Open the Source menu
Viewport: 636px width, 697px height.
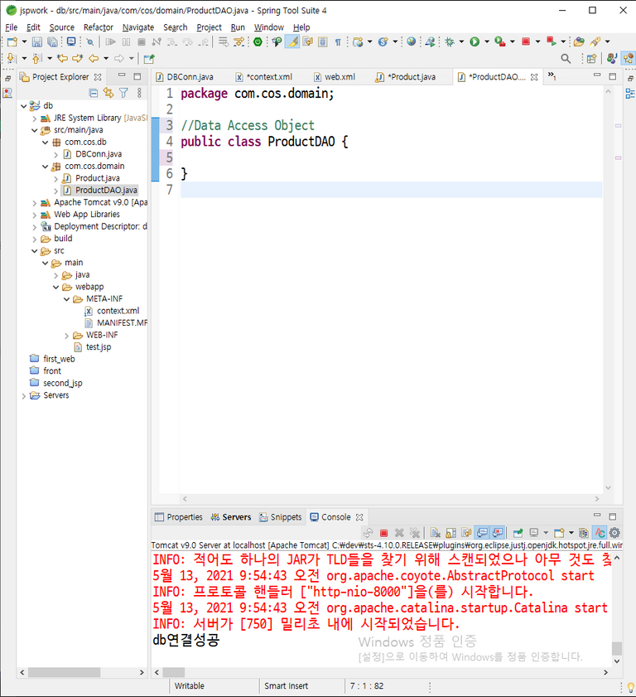[62, 27]
